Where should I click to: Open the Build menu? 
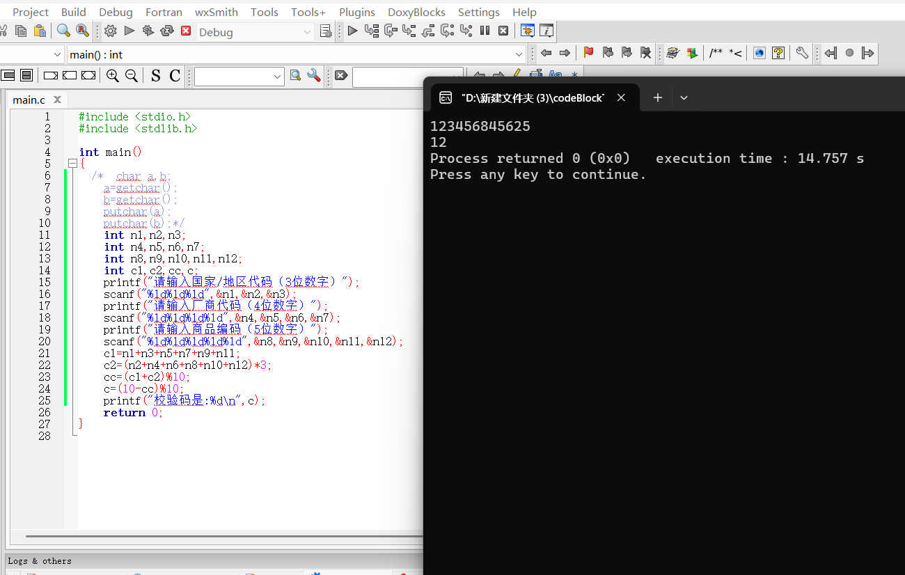click(74, 12)
